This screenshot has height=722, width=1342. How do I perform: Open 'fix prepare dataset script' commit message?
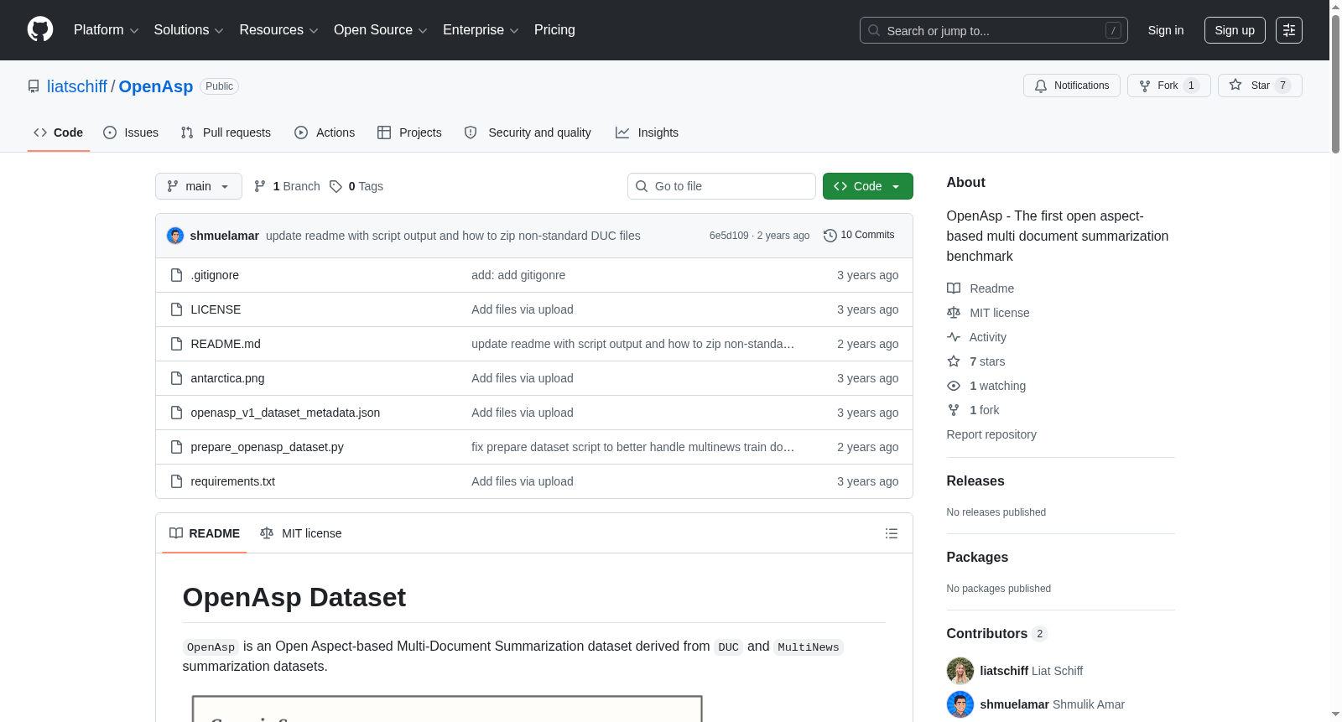(x=632, y=447)
